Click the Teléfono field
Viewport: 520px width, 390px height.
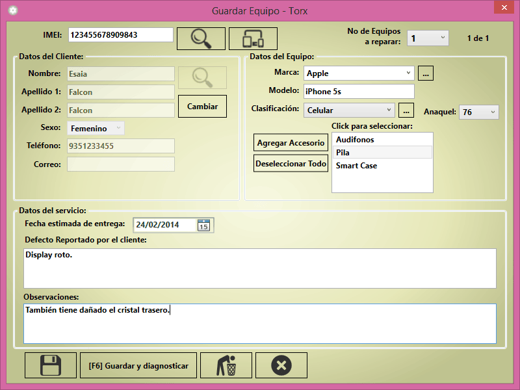121,146
